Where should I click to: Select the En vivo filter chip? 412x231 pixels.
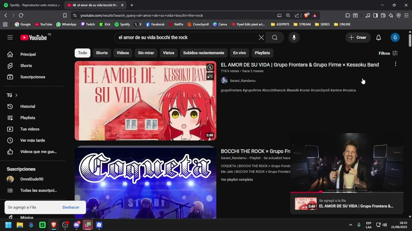click(x=239, y=53)
